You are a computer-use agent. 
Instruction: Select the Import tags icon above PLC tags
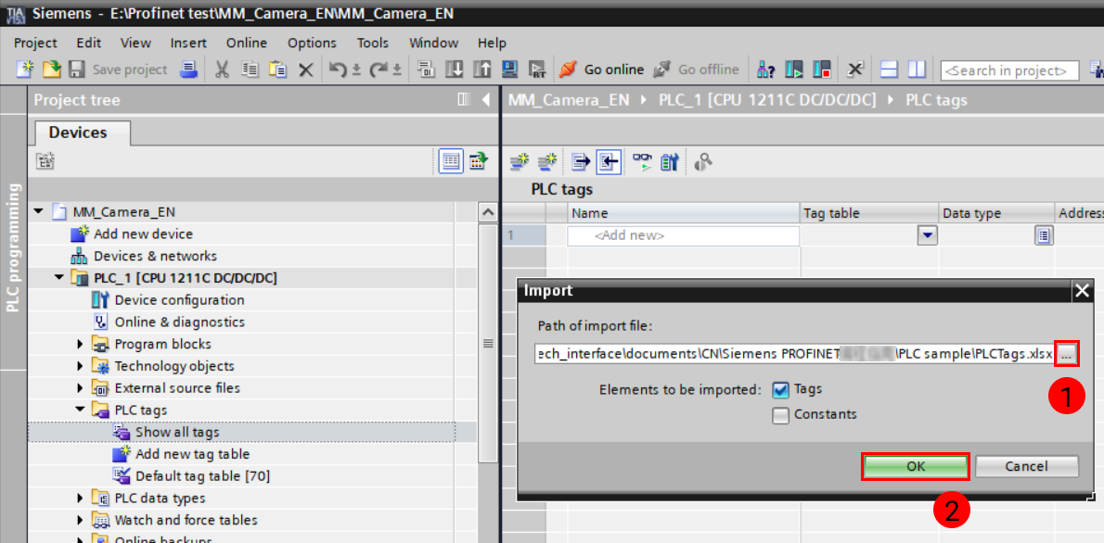click(608, 161)
